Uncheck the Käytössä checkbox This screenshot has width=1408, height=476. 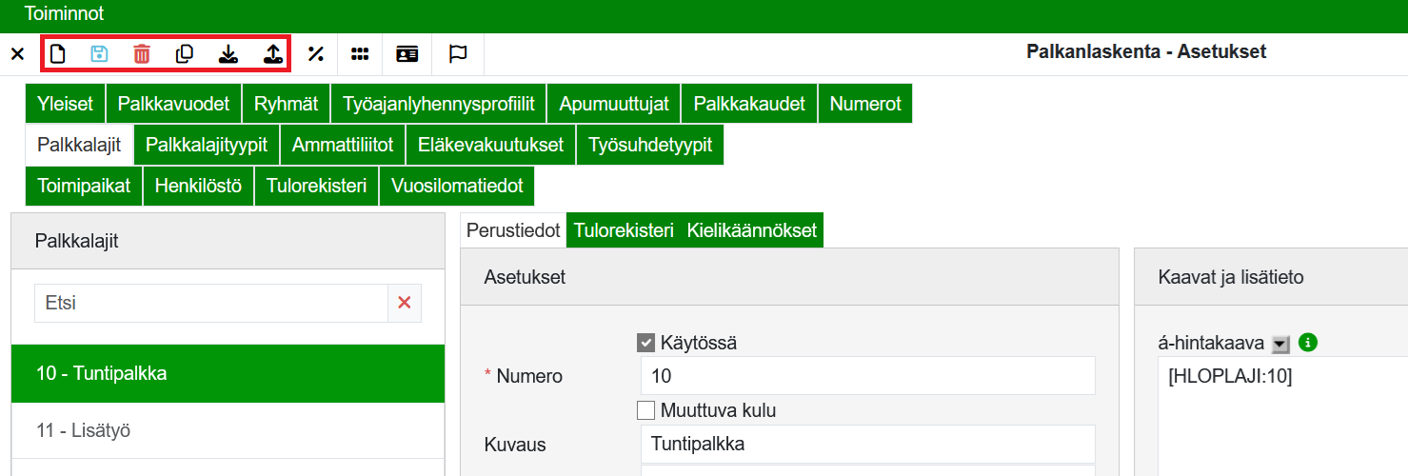tap(645, 343)
